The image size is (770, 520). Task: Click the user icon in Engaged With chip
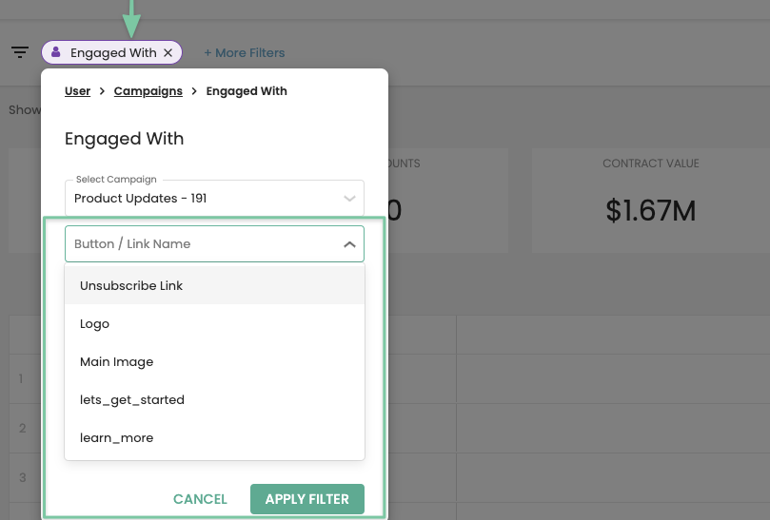point(56,52)
